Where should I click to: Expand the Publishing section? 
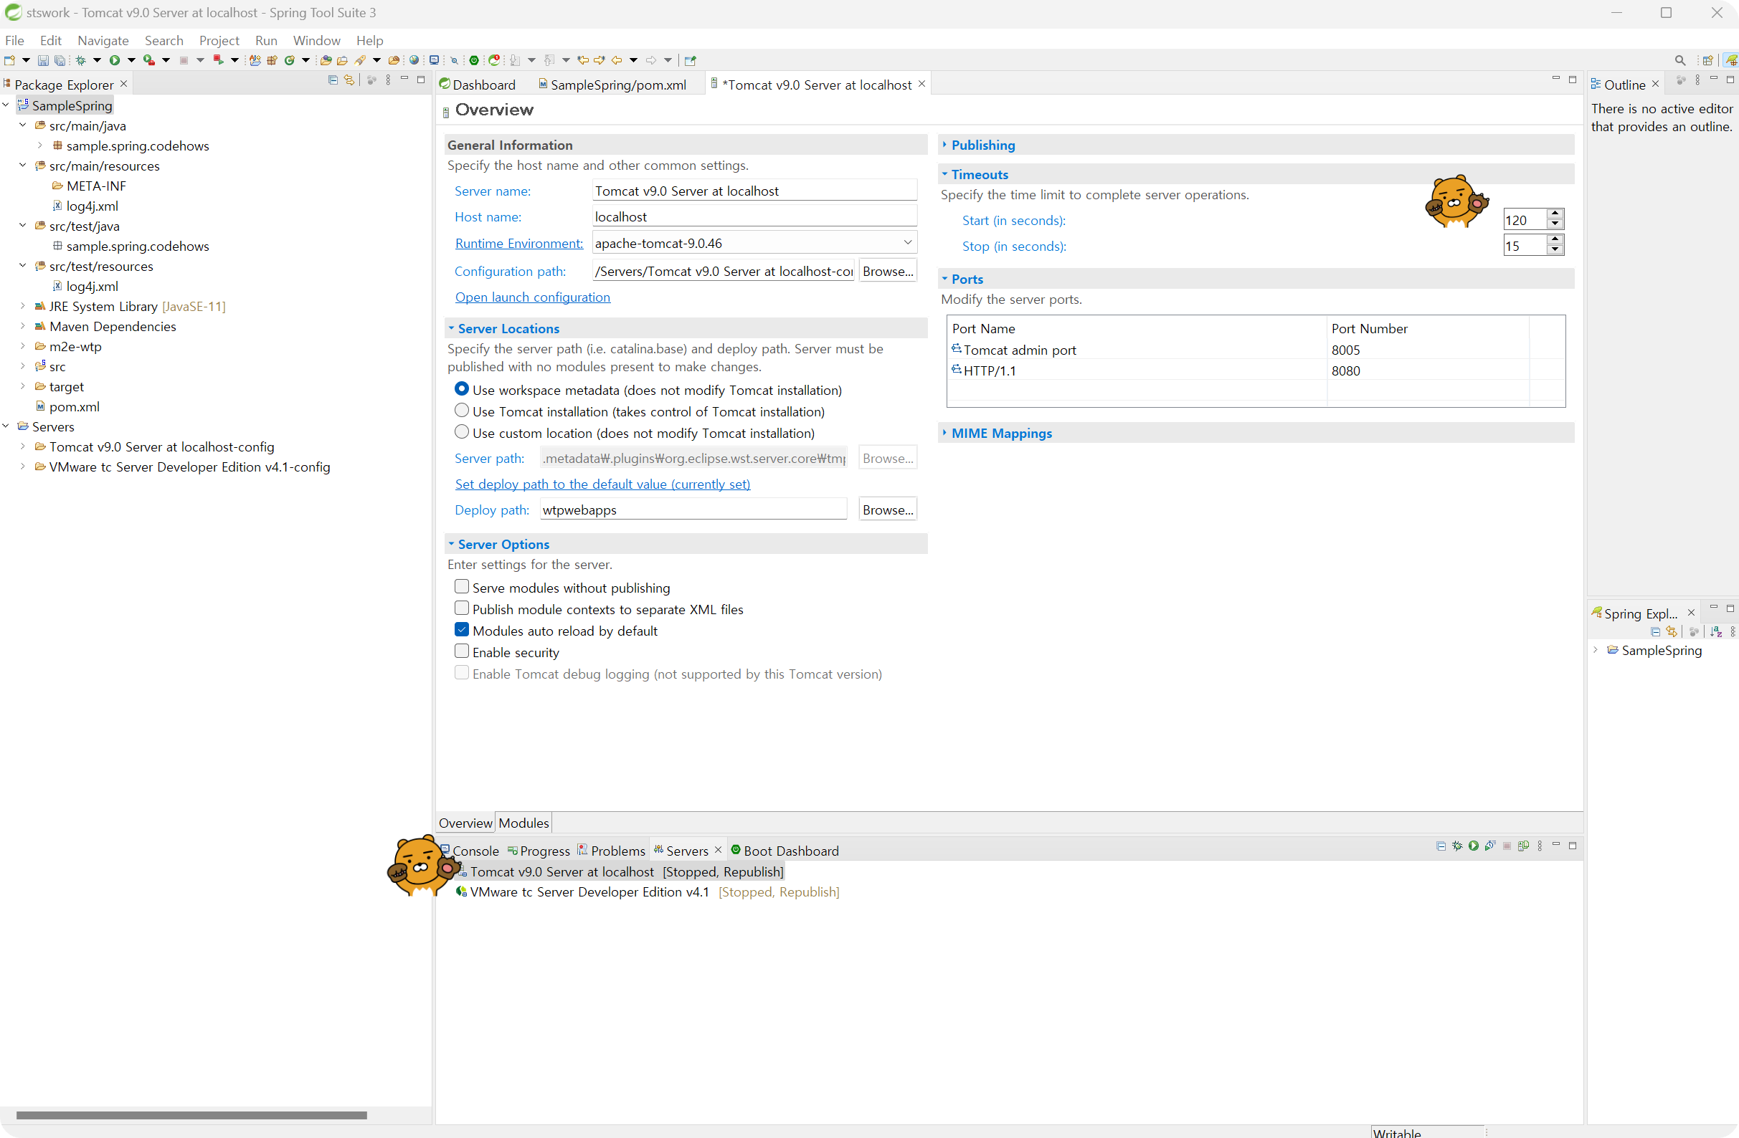tap(982, 145)
